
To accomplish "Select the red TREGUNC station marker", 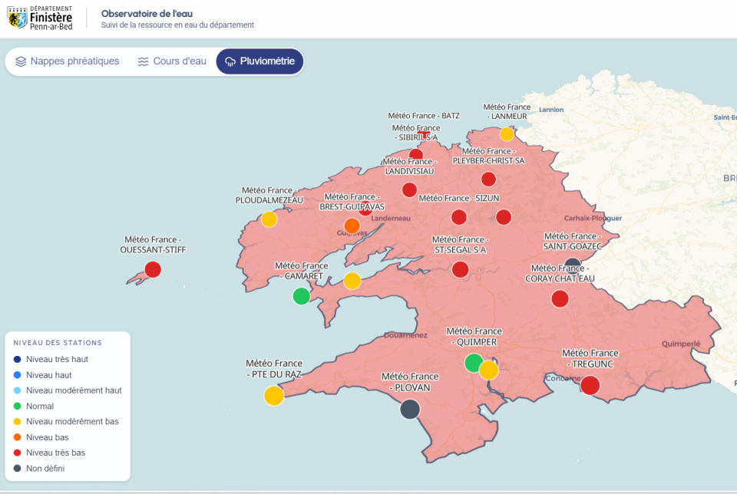I will 590,385.
